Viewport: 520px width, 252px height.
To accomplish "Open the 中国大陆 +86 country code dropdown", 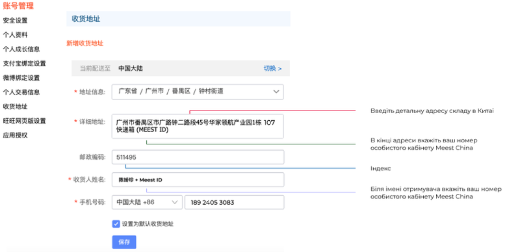I will (147, 202).
